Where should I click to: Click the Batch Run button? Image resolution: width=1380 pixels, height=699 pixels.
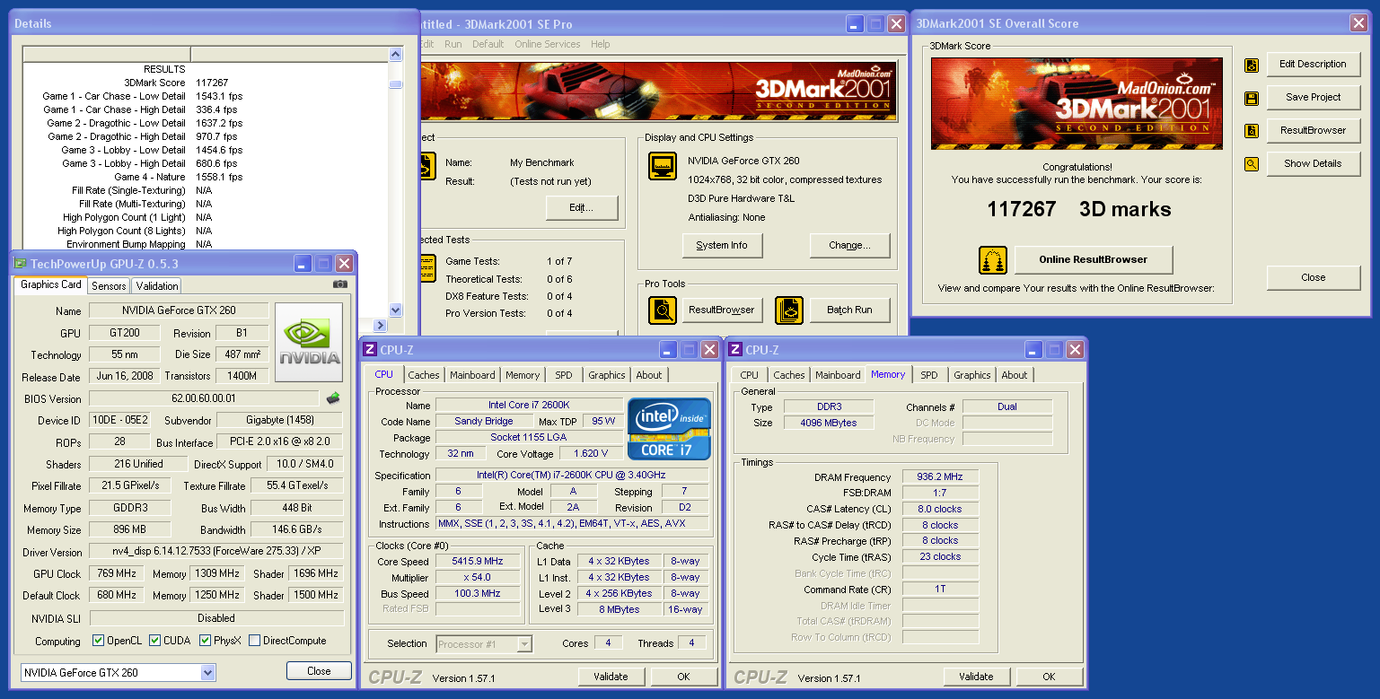(x=849, y=310)
